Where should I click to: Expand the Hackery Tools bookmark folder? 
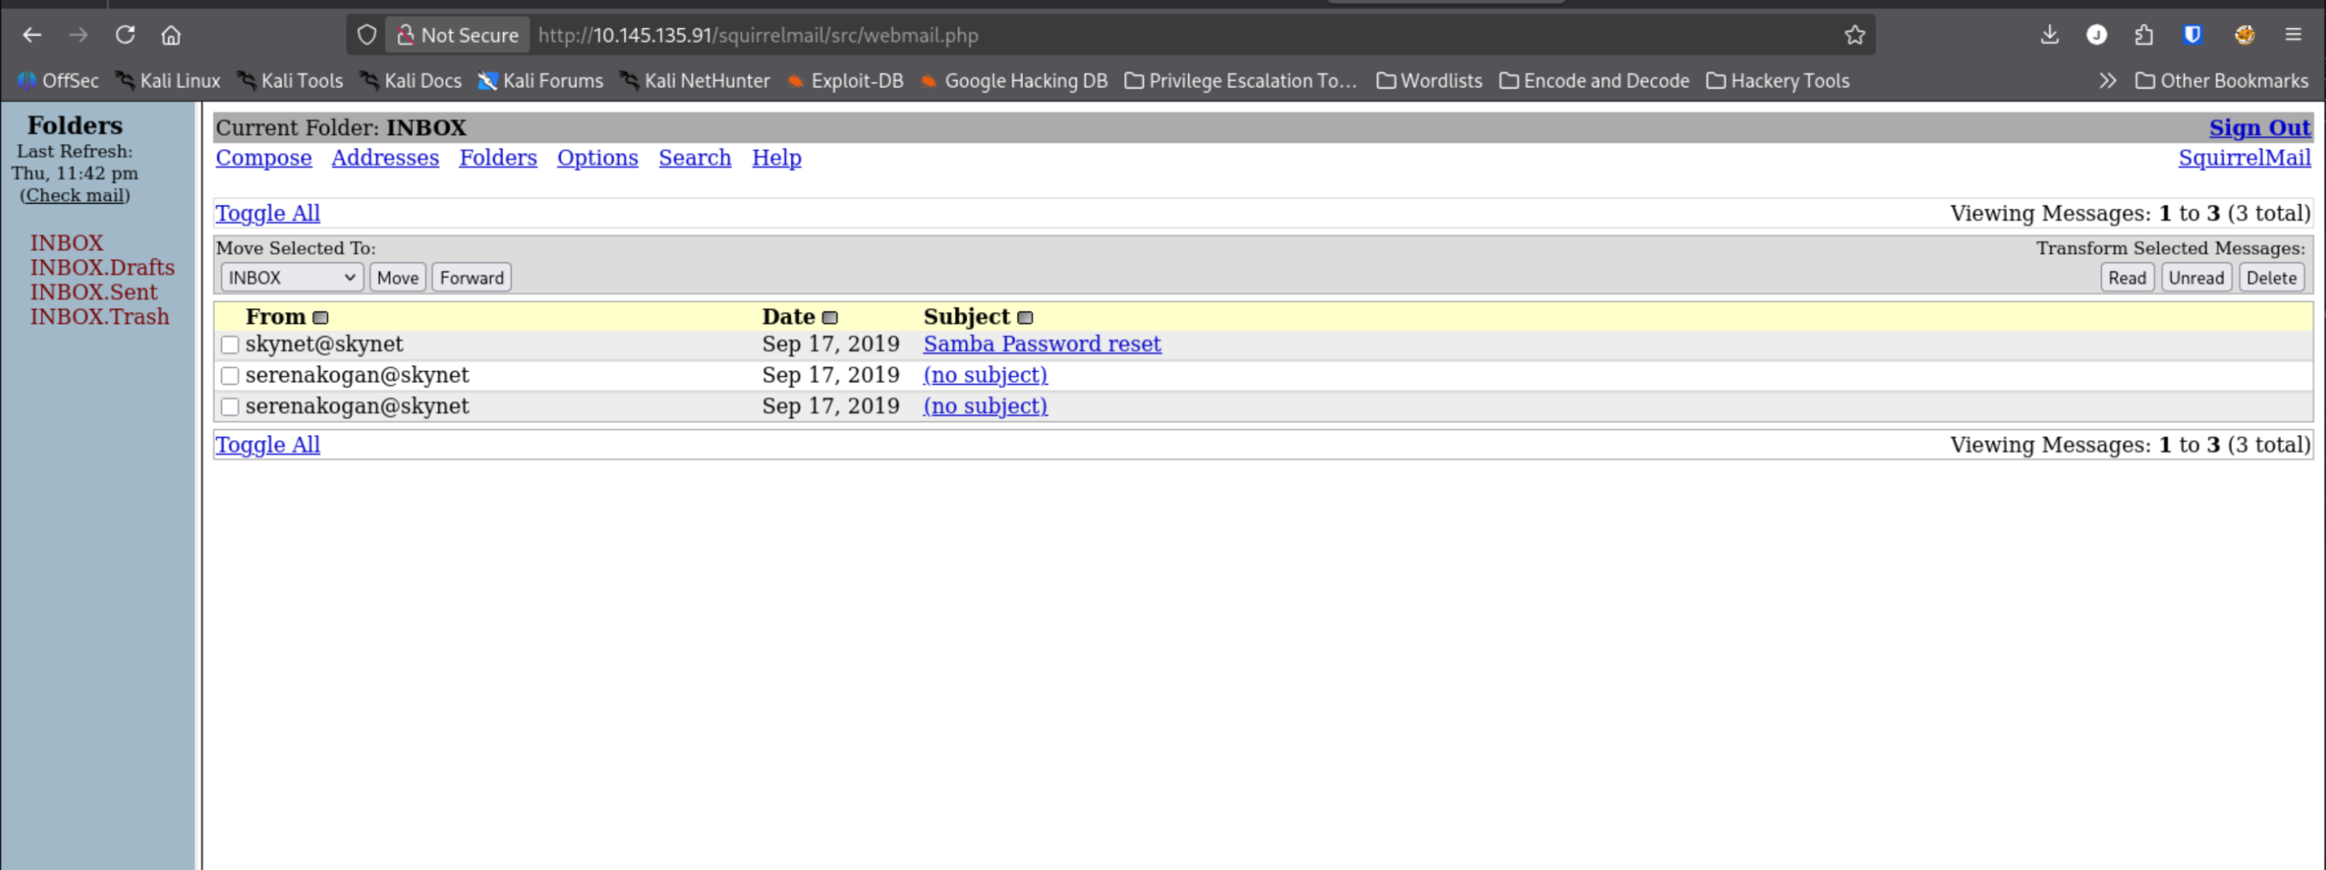point(1778,81)
